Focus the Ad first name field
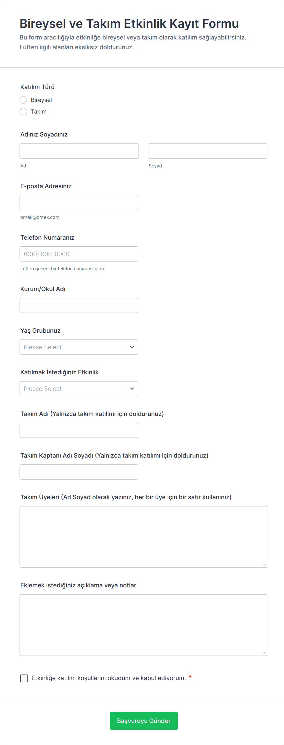The width and height of the screenshot is (284, 745). point(79,151)
